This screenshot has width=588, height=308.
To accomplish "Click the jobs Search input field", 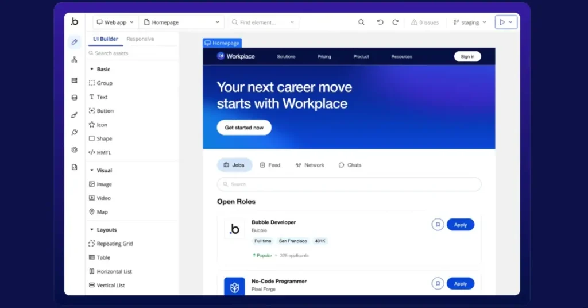I will tap(349, 184).
